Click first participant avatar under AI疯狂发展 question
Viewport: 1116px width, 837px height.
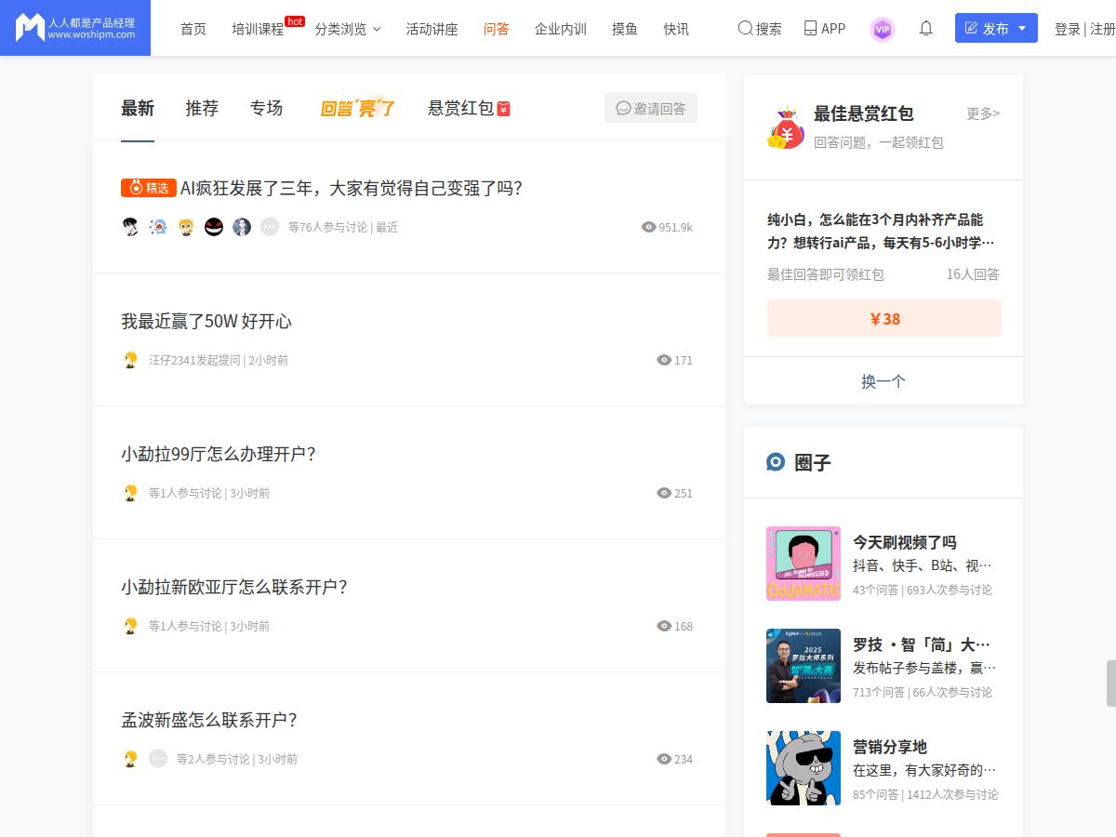[x=130, y=226]
